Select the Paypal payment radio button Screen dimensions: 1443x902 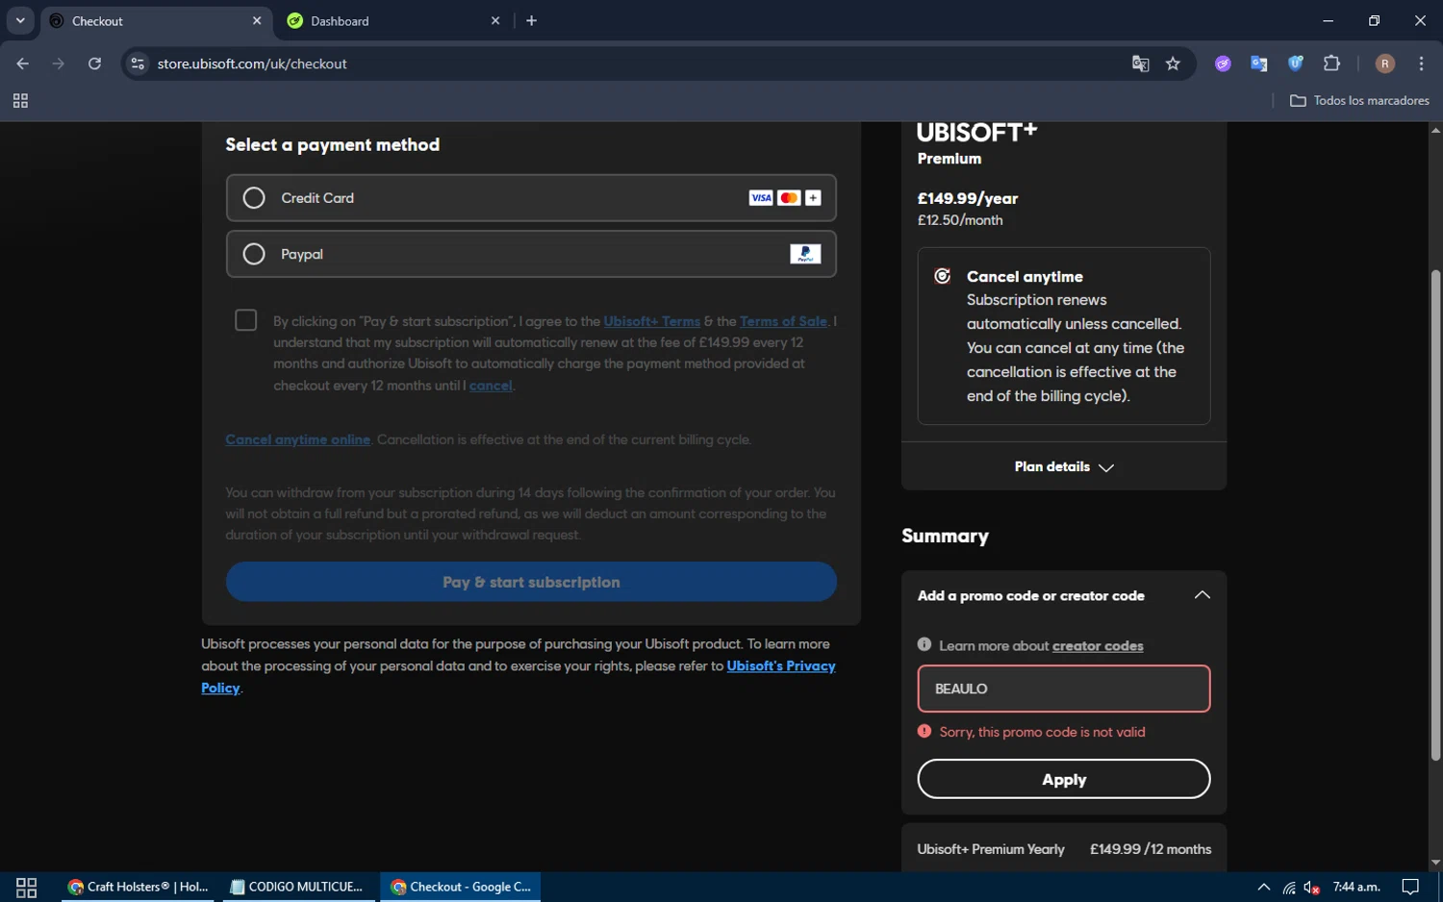254,254
